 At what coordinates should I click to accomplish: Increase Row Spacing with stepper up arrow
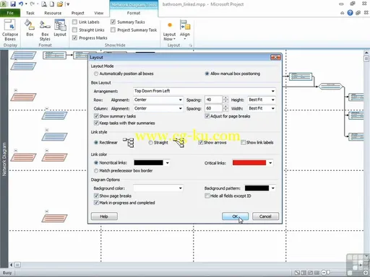(225, 98)
